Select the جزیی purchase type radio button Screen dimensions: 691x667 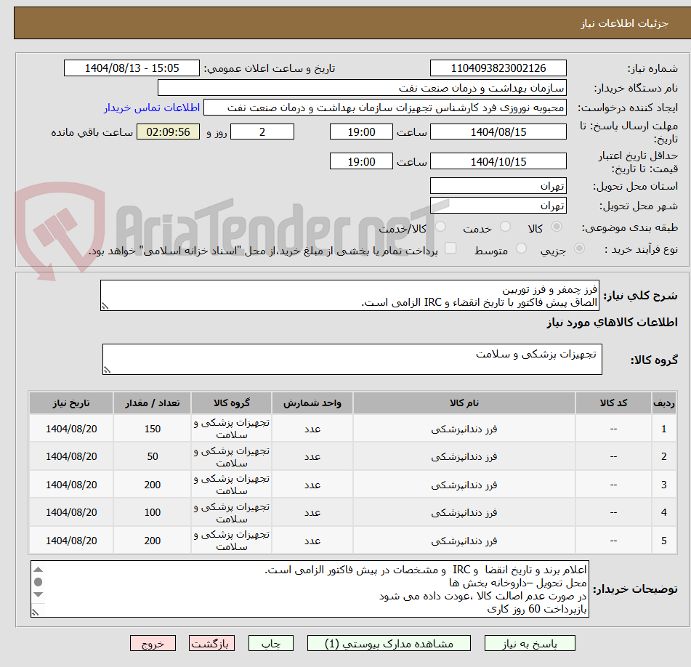[579, 248]
